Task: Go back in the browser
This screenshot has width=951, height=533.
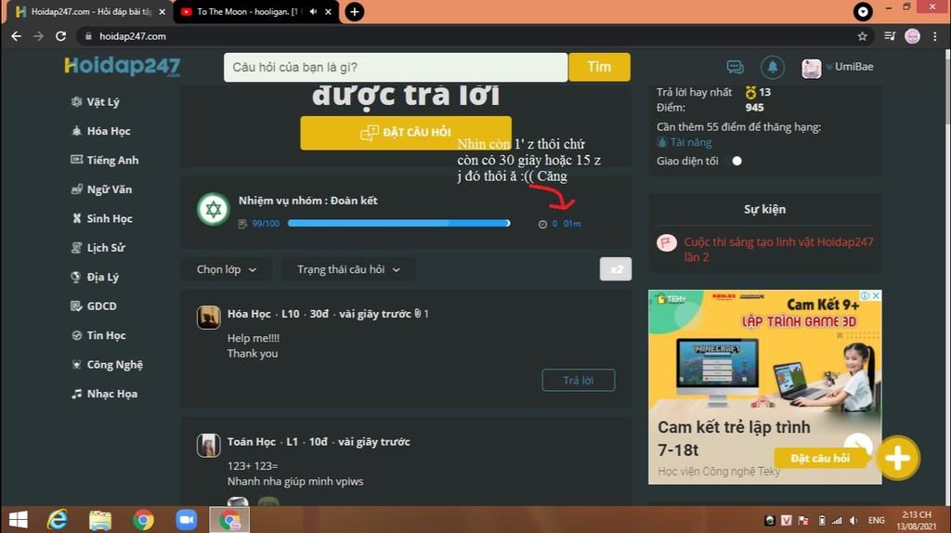Action: tap(17, 36)
